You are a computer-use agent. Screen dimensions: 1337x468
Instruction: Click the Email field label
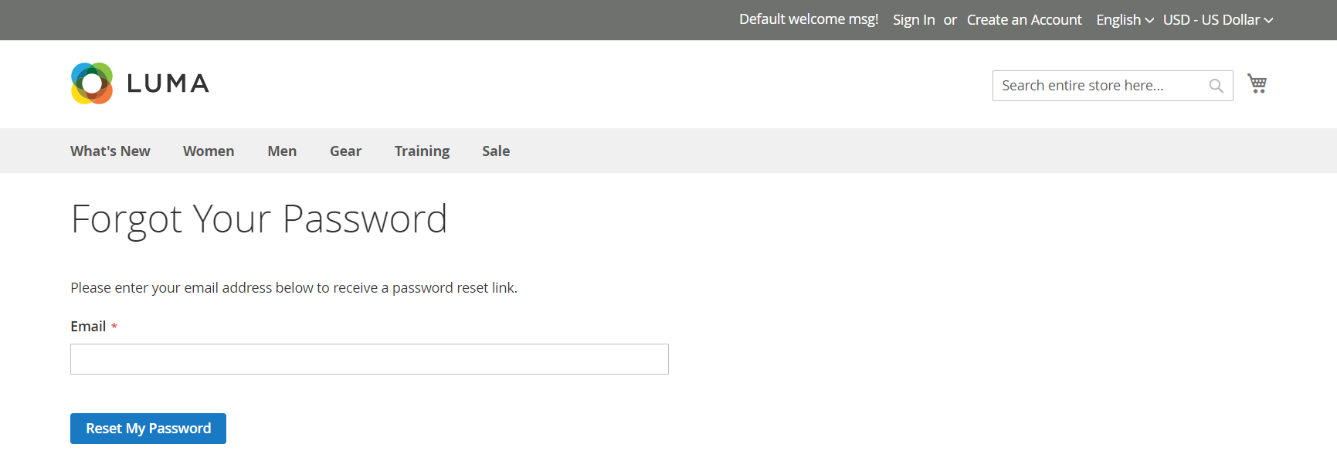tap(88, 327)
